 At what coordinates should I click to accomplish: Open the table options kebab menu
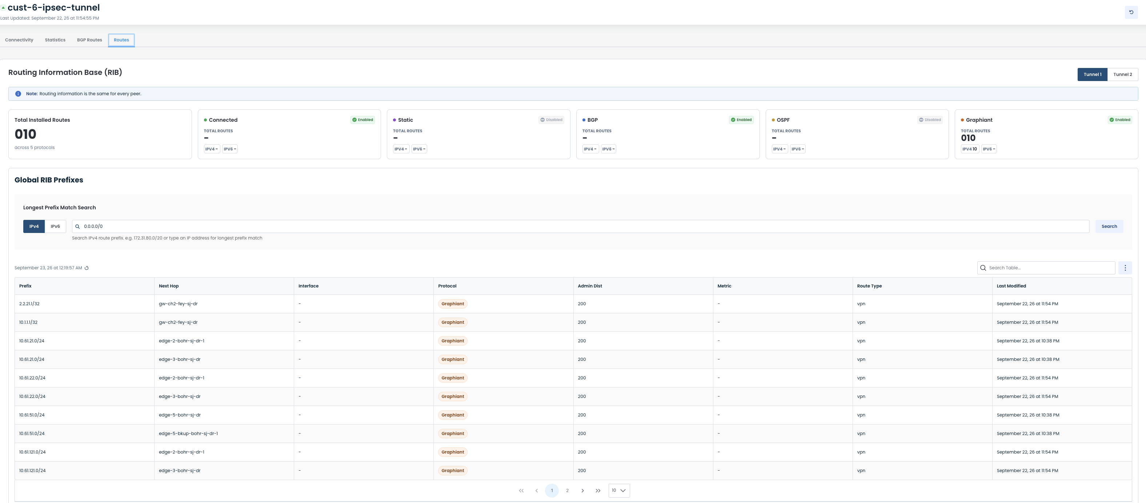point(1125,268)
